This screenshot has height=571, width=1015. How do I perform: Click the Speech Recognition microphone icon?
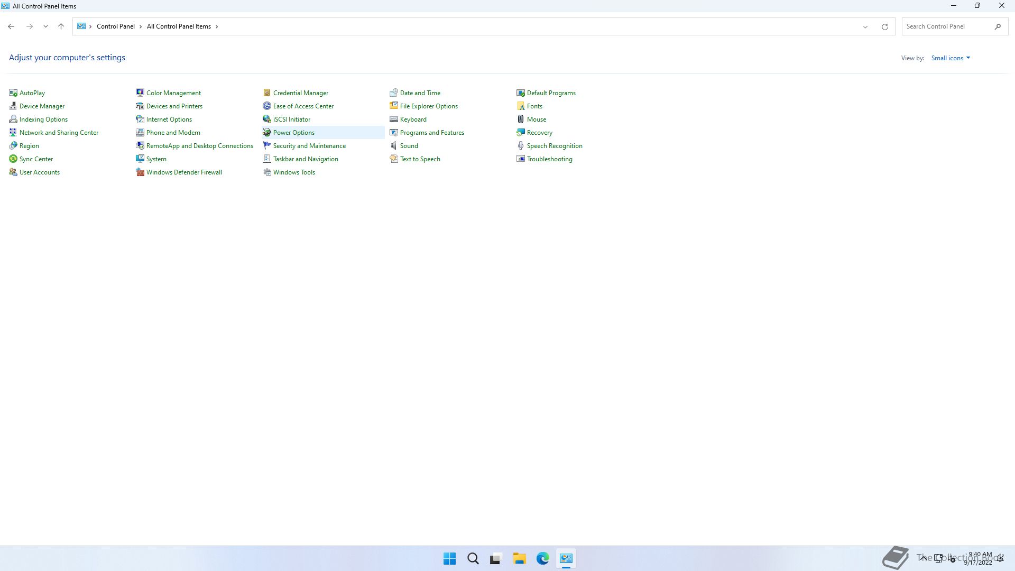pyautogui.click(x=521, y=146)
